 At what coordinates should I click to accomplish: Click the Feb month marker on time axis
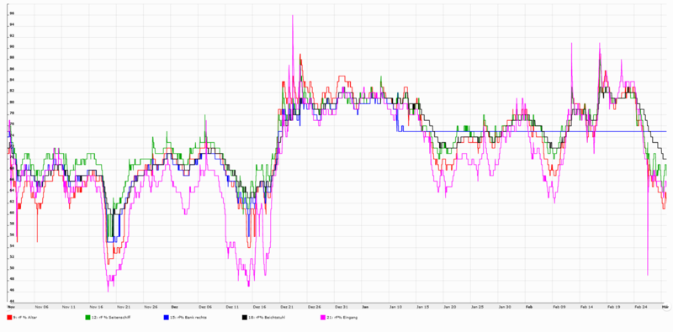[529, 307]
